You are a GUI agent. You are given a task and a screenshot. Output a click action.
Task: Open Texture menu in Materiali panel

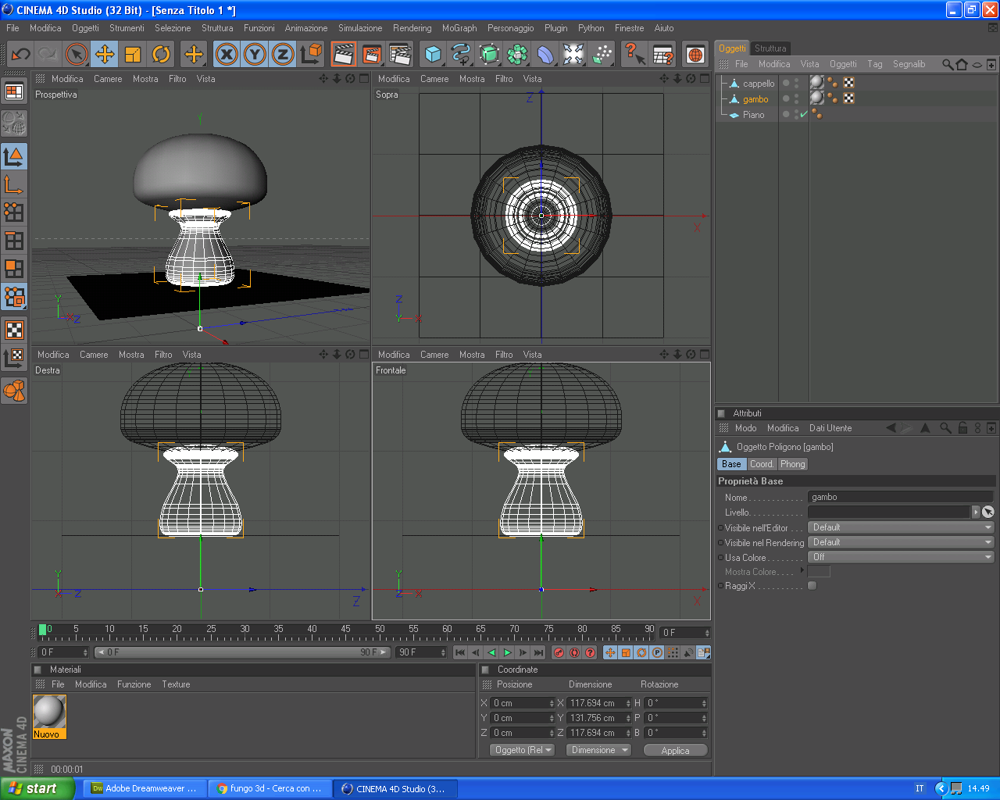[176, 684]
